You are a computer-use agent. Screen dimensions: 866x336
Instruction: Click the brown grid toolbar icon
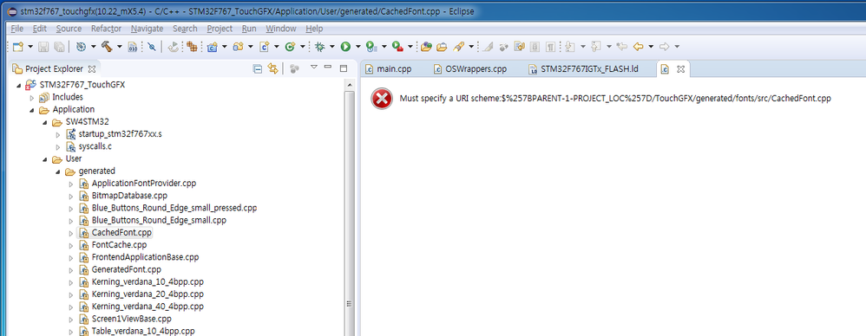point(192,47)
